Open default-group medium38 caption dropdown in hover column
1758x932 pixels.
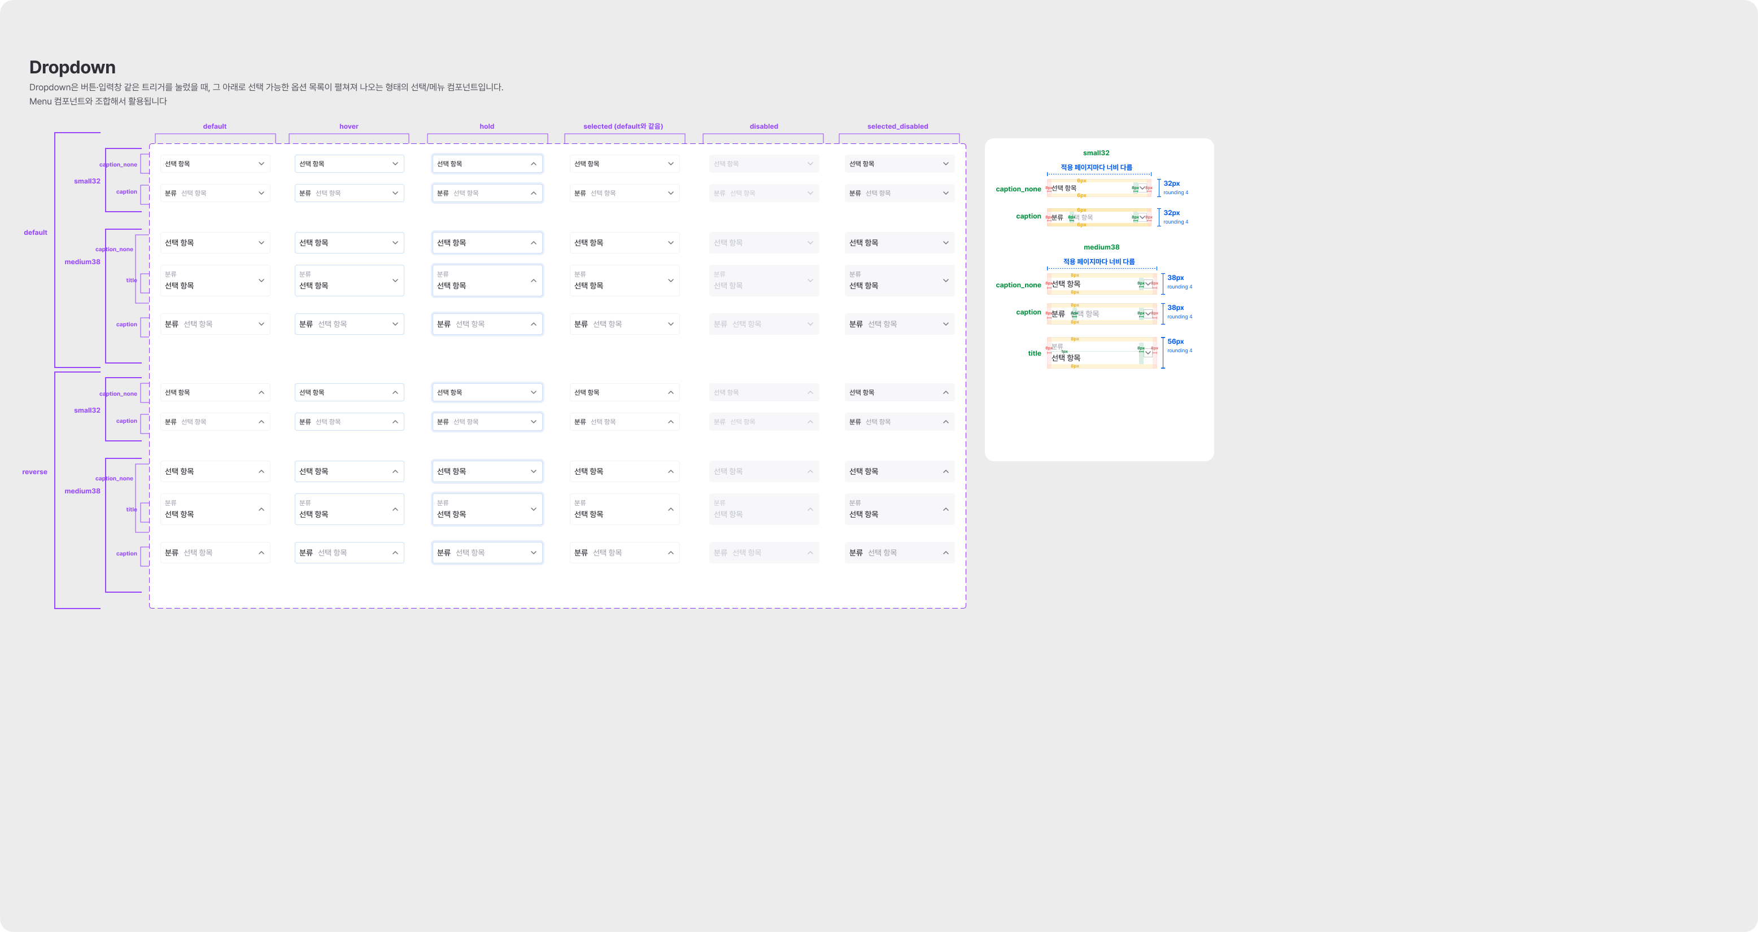(350, 324)
